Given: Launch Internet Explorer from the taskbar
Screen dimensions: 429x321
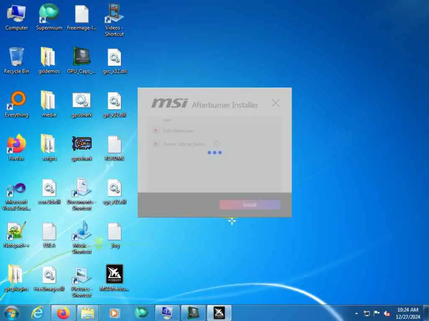Looking at the screenshot, I should [37, 313].
